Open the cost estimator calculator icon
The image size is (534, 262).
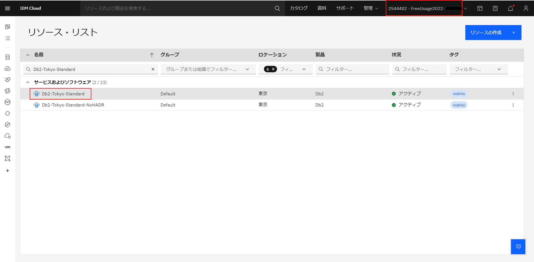(x=495, y=8)
